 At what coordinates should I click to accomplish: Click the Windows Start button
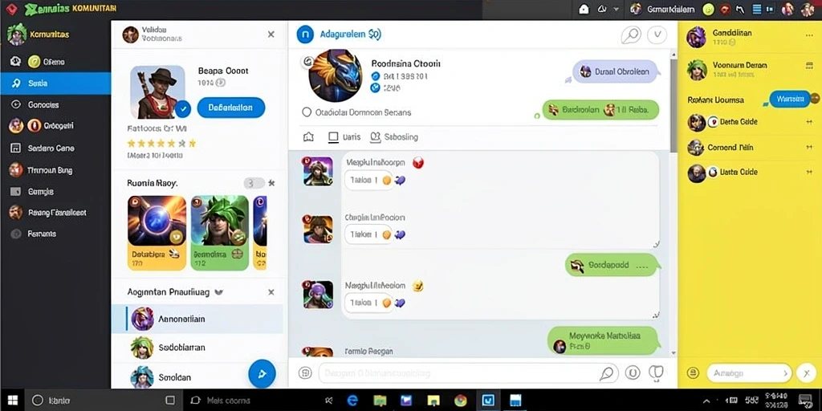coord(13,401)
